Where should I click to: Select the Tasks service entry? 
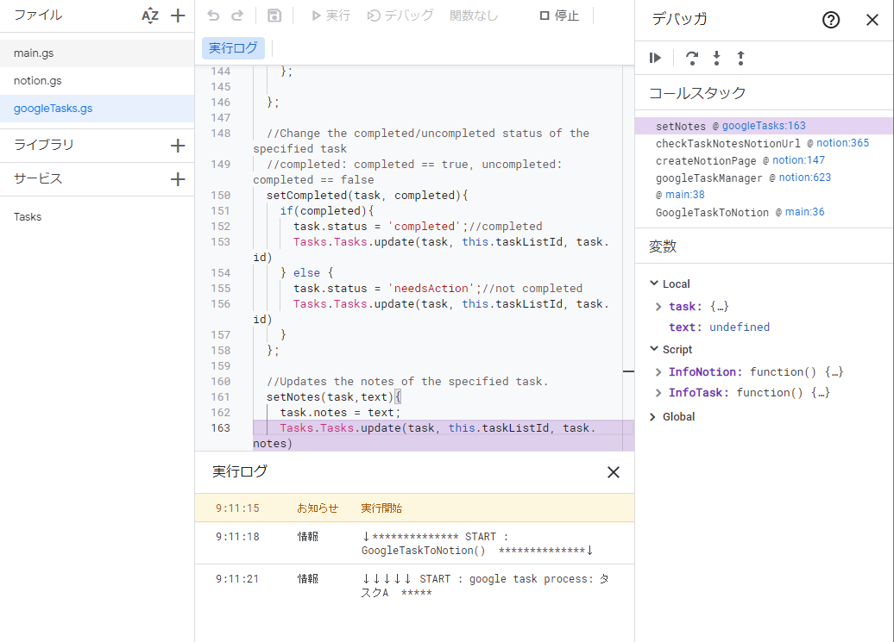click(x=28, y=217)
